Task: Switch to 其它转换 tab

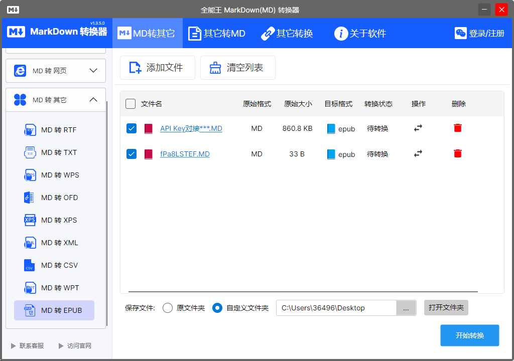Action: pos(287,33)
